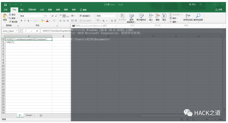Open Format as Table (套用表格格式)
This screenshot has height=123, width=228.
click(x=131, y=18)
